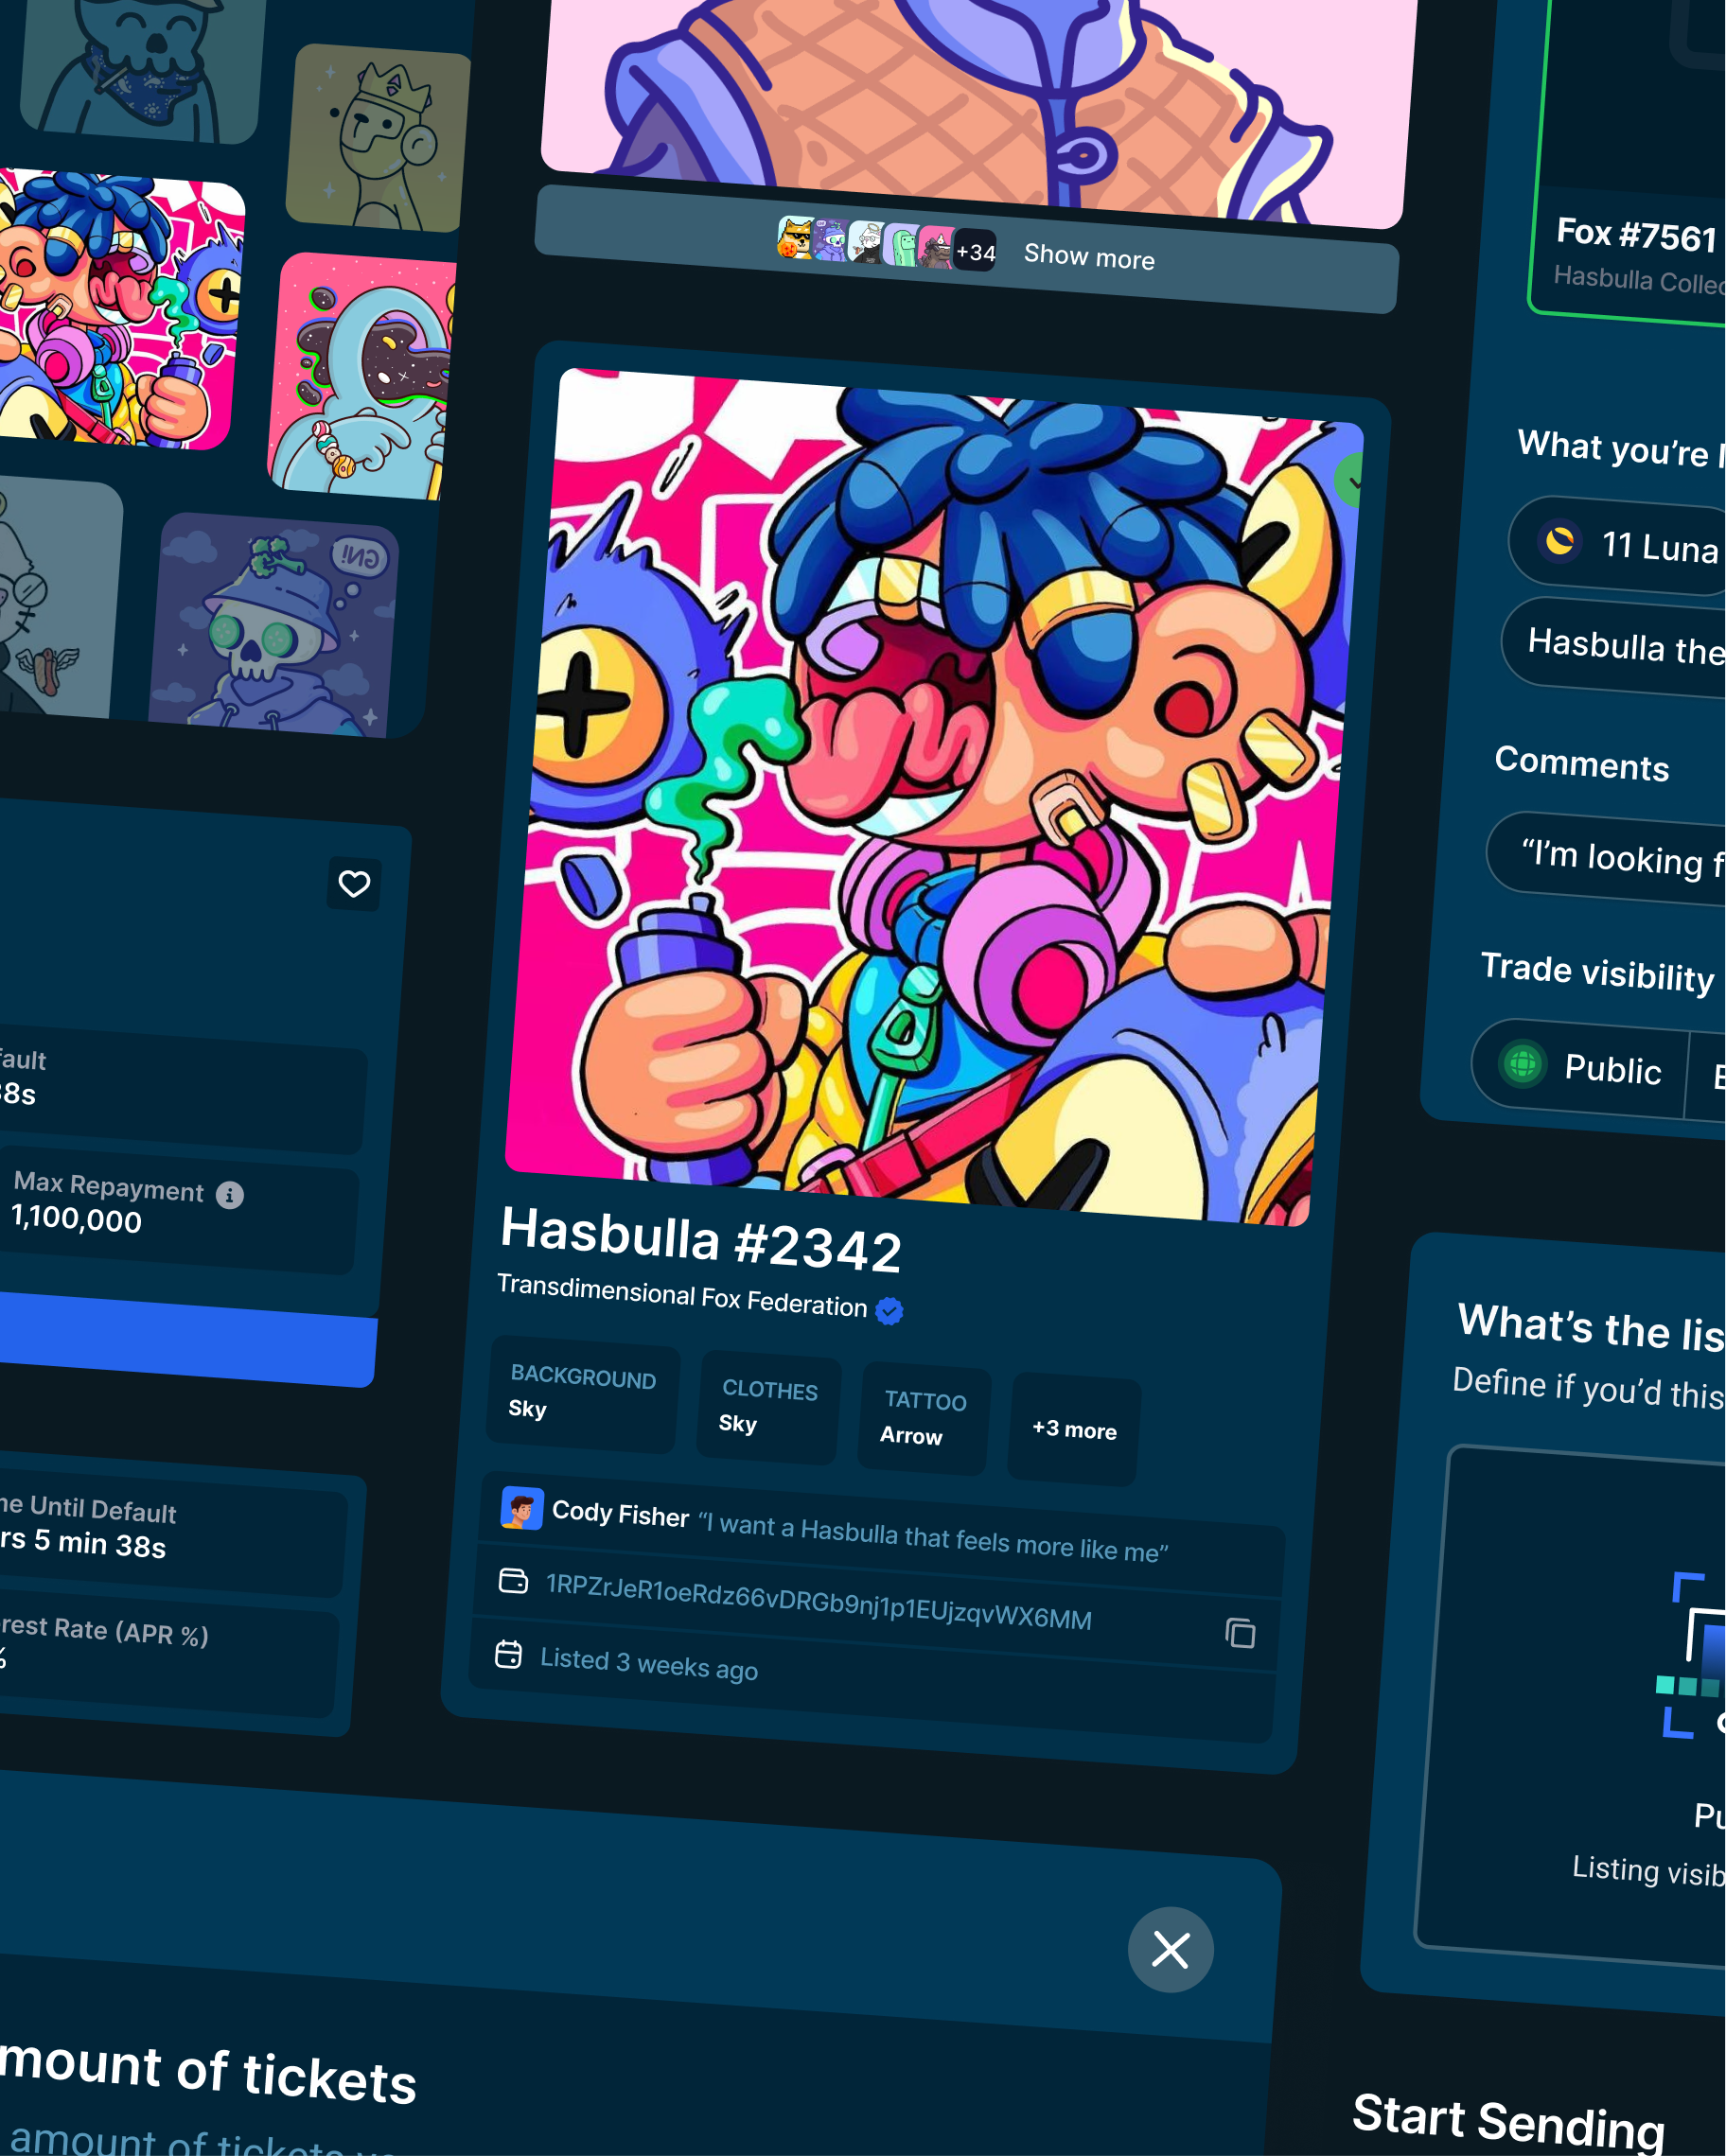Click the round X close button
This screenshot has height=2156, width=1726.
(1170, 1949)
